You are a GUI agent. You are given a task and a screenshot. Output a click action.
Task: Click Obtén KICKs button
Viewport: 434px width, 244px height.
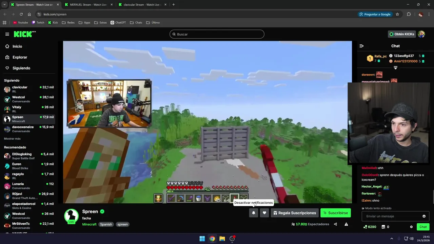click(402, 34)
